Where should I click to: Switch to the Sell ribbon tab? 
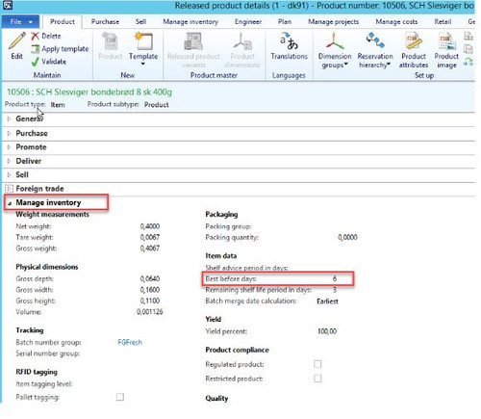click(x=140, y=21)
